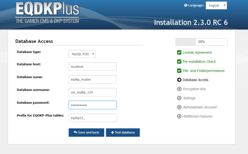Click the License Agreement green check icon
Viewport: 248px width, 154px height.
(179, 52)
